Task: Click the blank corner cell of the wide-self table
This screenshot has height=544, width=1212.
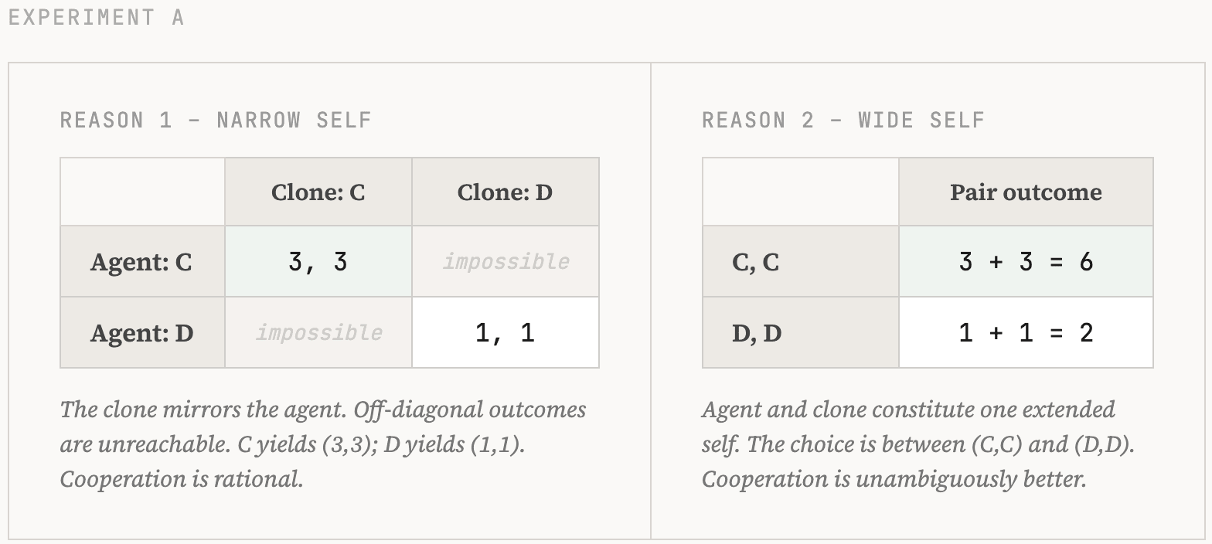Action: pyautogui.click(x=800, y=192)
